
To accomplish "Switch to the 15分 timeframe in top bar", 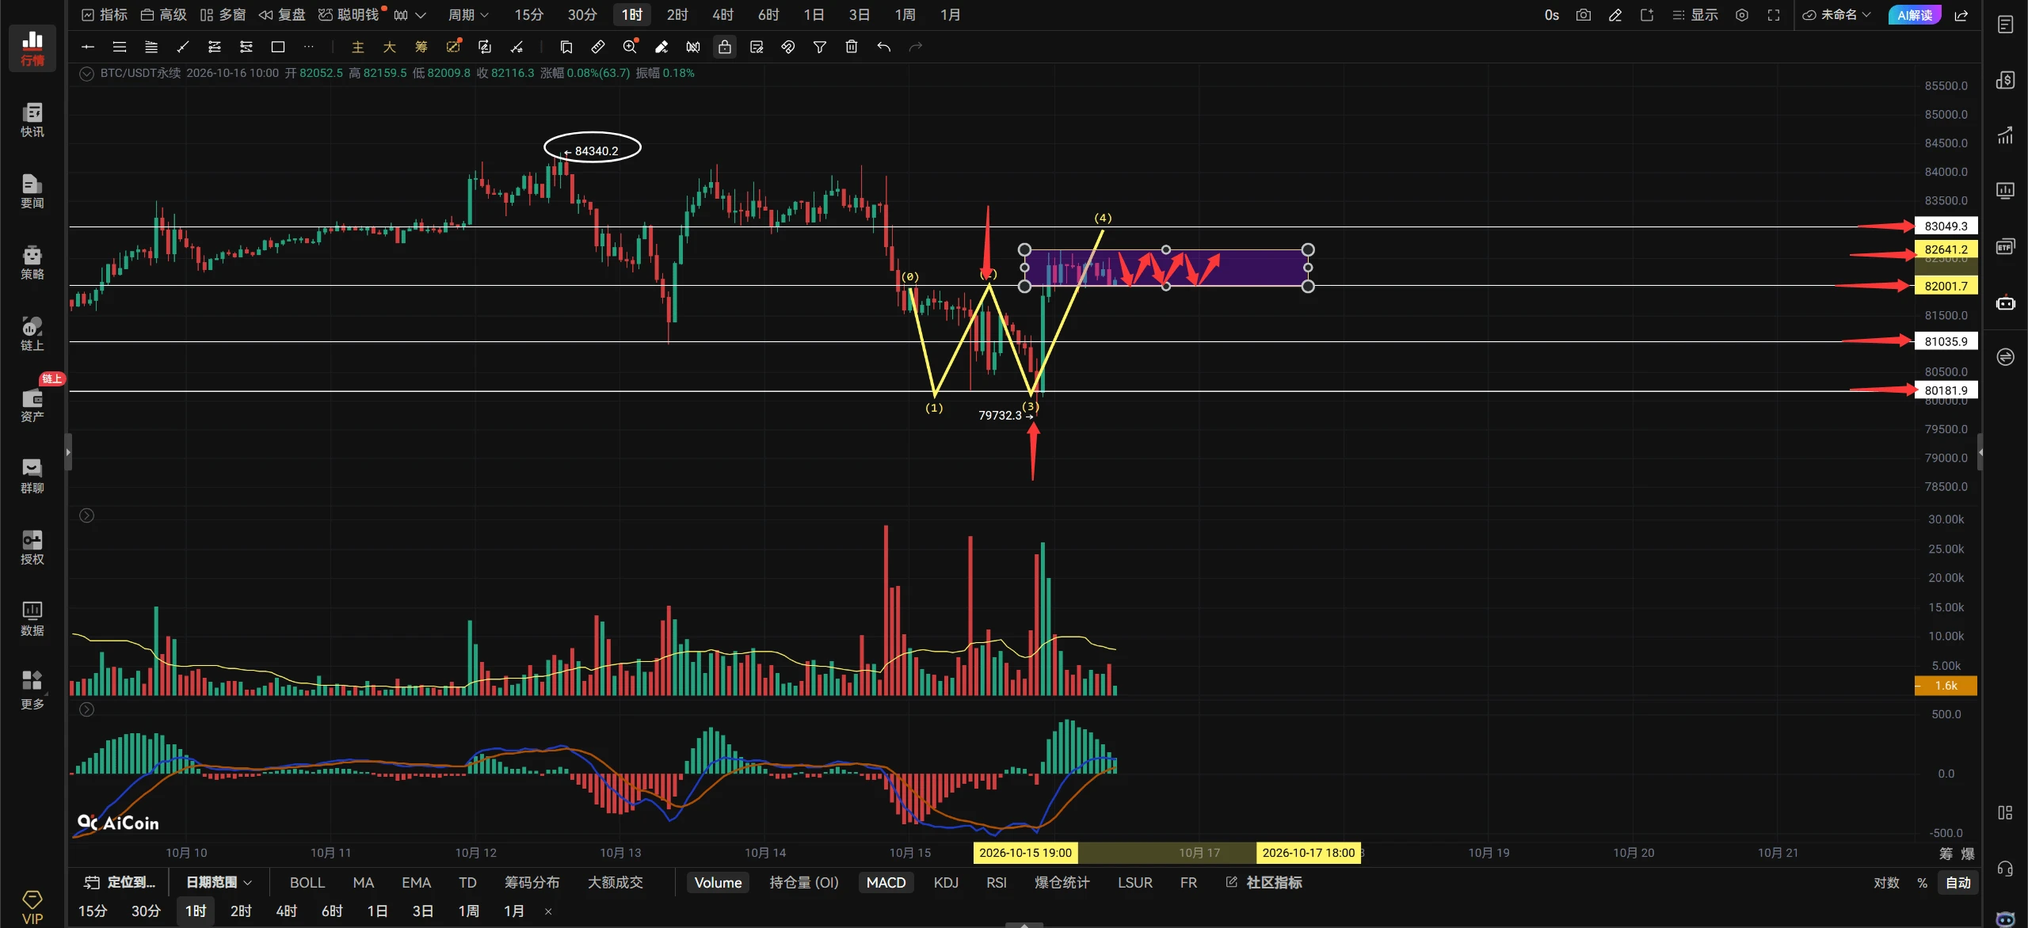I will click(x=529, y=15).
